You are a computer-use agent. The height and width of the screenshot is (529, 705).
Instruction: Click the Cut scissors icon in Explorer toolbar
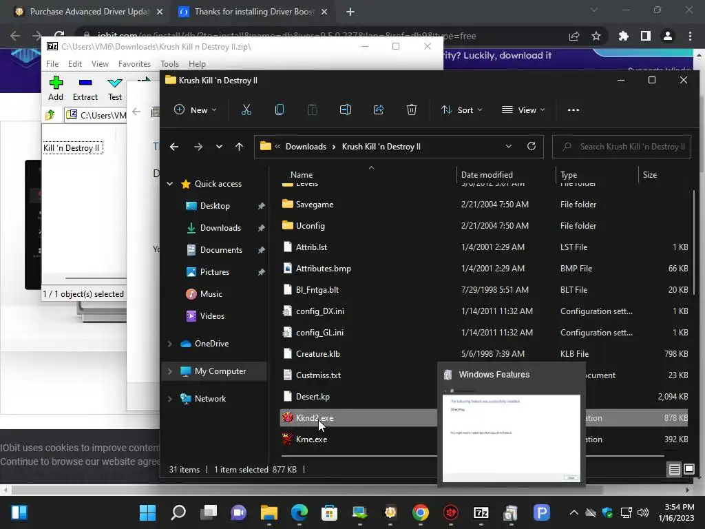point(246,110)
